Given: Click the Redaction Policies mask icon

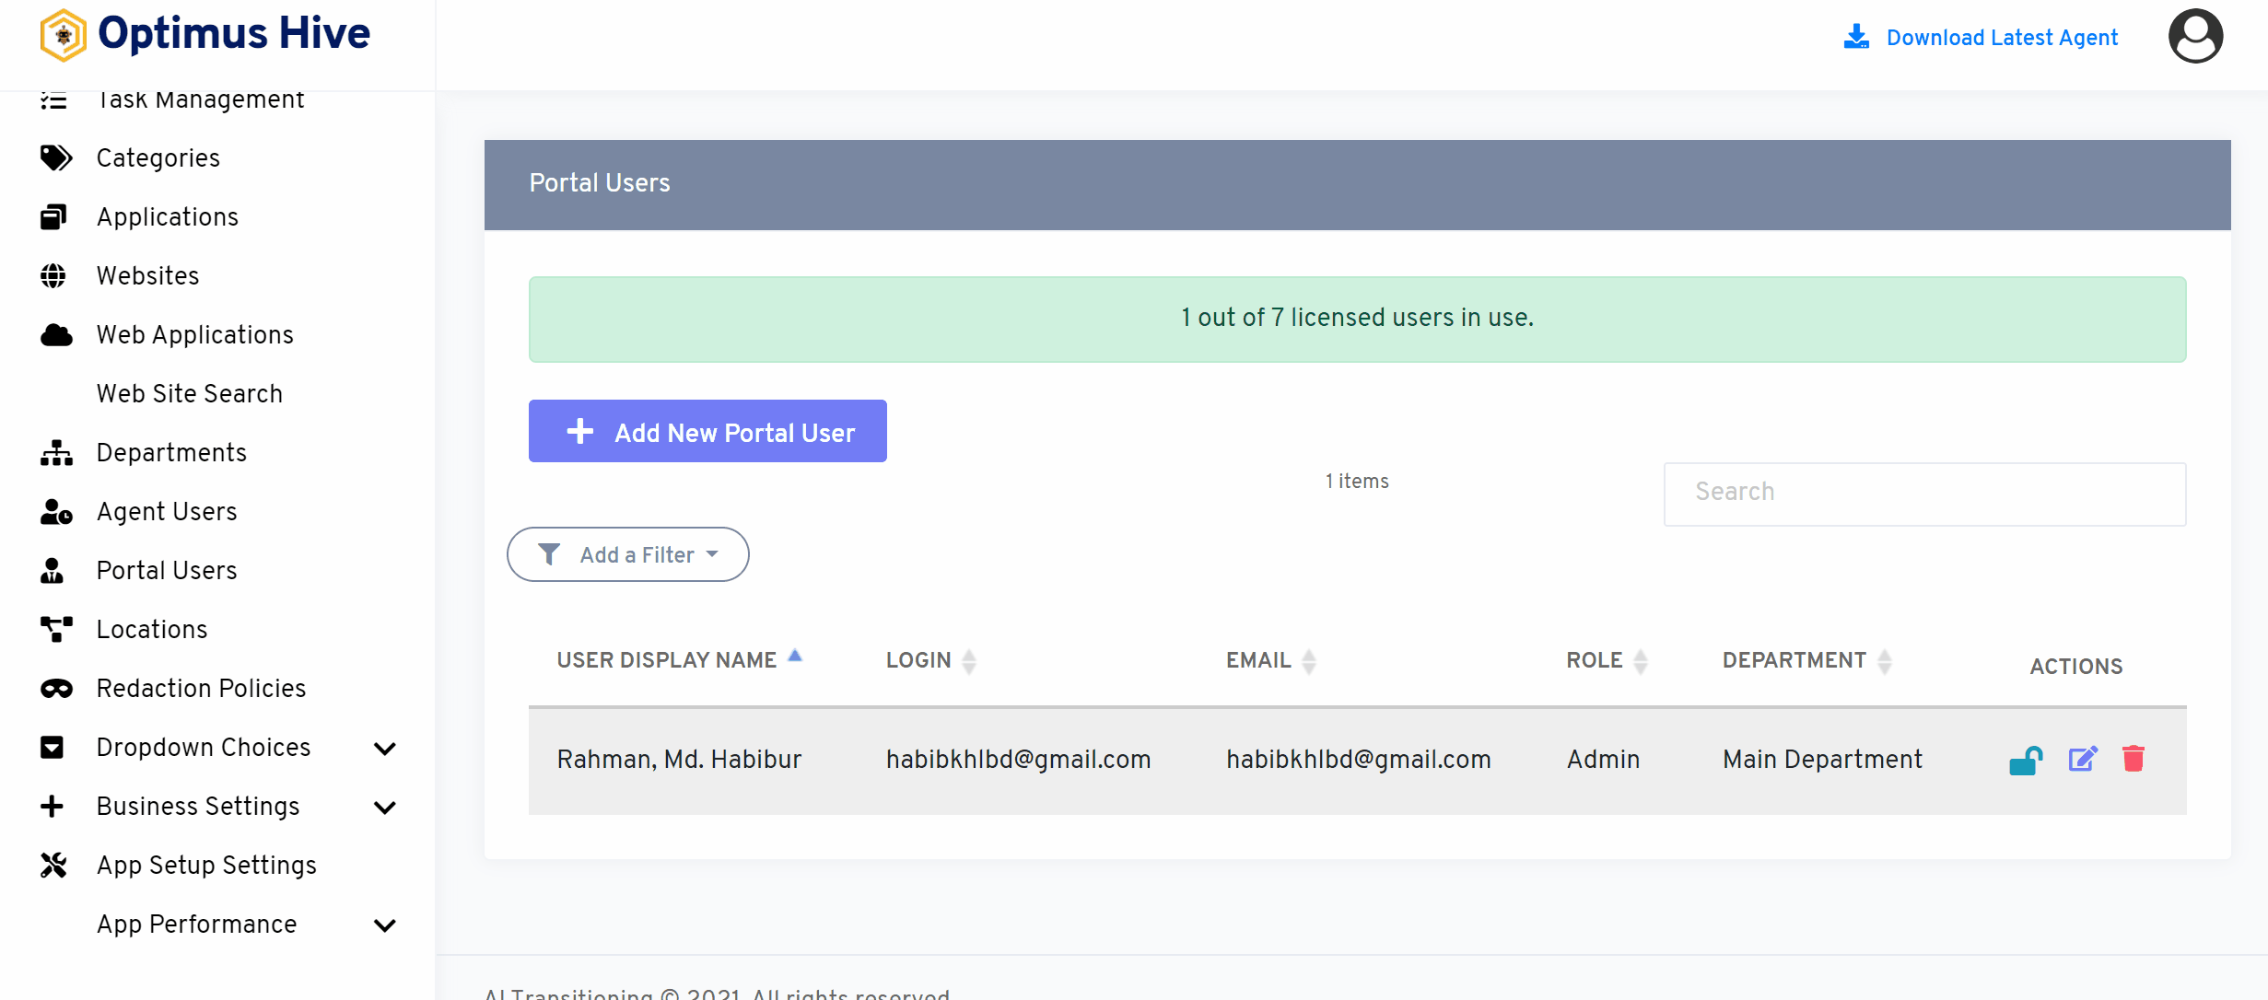Looking at the screenshot, I should tap(55, 688).
